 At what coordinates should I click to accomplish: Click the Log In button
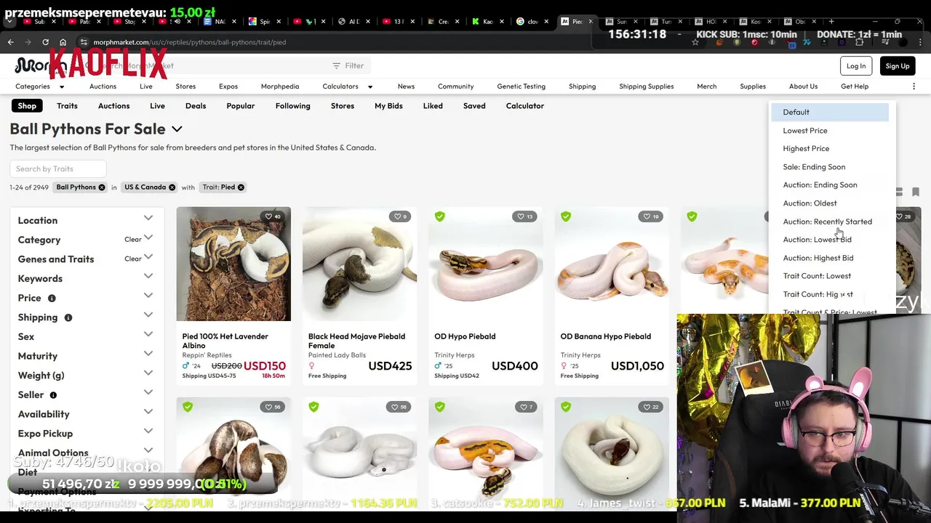click(x=856, y=66)
